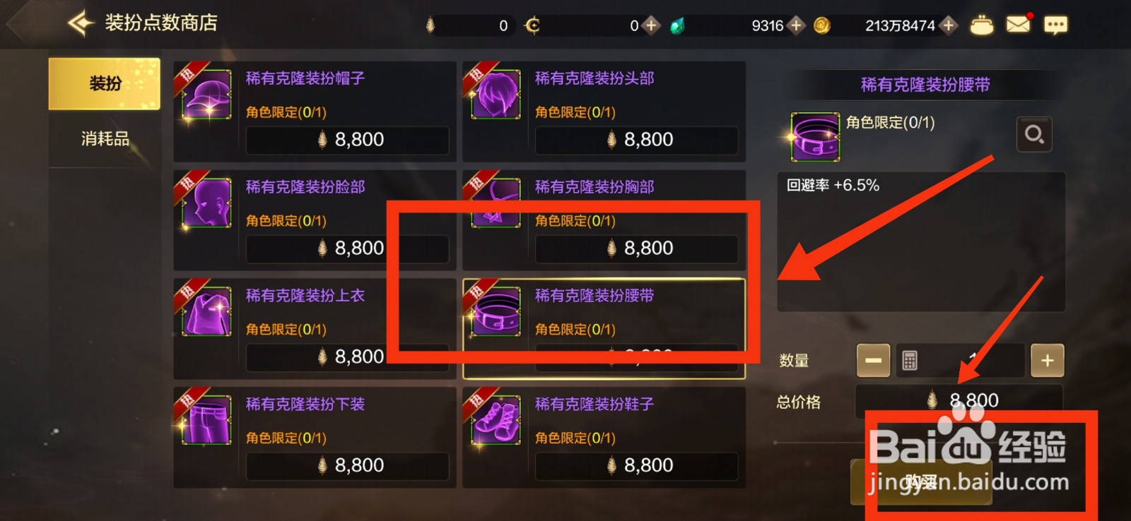Viewport: 1131px width, 521px height.
Task: Pick the 稀有克隆装扮上衣 item
Action: coord(315,329)
